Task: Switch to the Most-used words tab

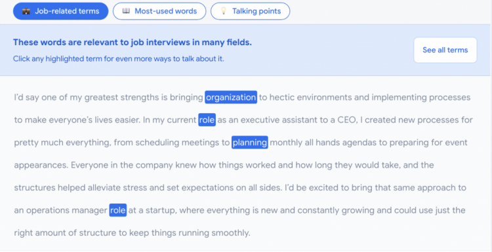Action: pyautogui.click(x=159, y=11)
